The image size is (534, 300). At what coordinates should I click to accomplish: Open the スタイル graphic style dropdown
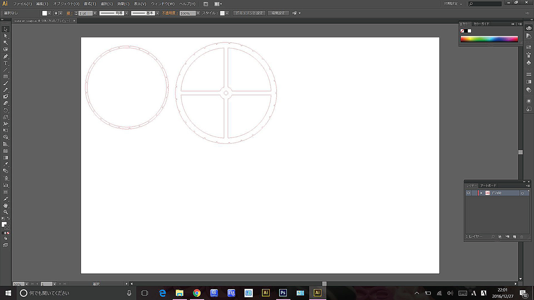click(x=227, y=13)
